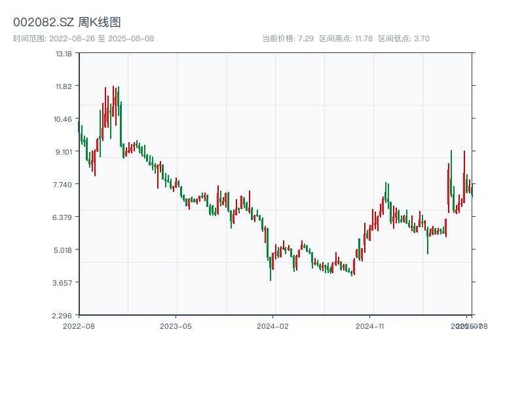This screenshot has height=393, width=524.
Task: Click the current price label 当前价格: 7.29
Action: click(288, 39)
